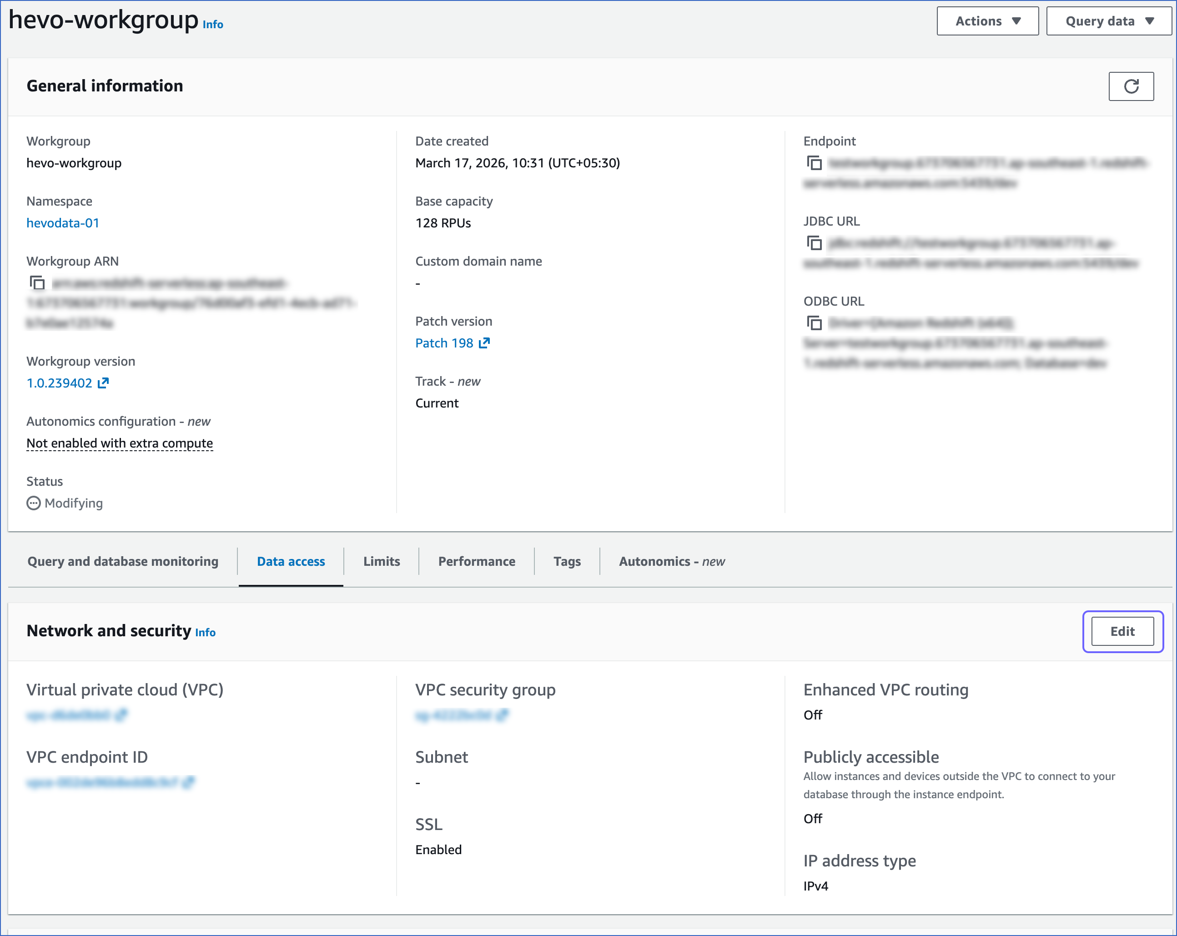Copy the Workgroup ARN value

pos(37,283)
